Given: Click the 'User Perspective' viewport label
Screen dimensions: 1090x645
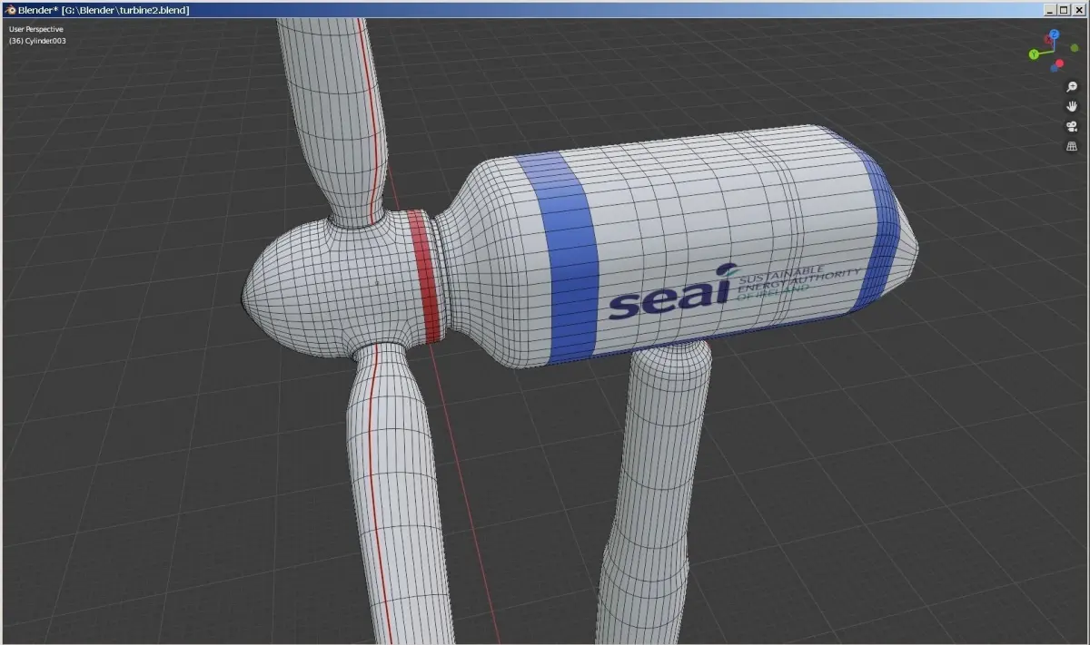Looking at the screenshot, I should pyautogui.click(x=36, y=29).
